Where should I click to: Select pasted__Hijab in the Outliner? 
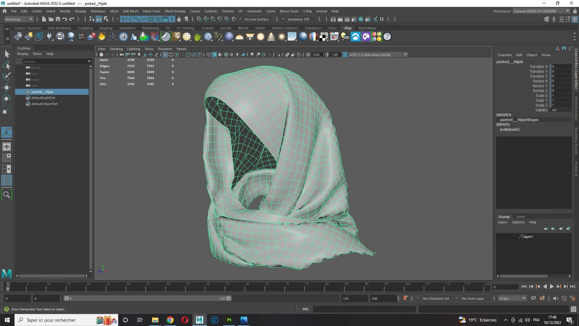(42, 92)
